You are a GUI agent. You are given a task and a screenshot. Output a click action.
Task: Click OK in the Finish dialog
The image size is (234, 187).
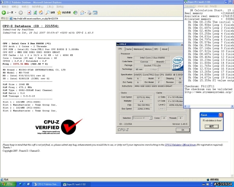[212, 126]
